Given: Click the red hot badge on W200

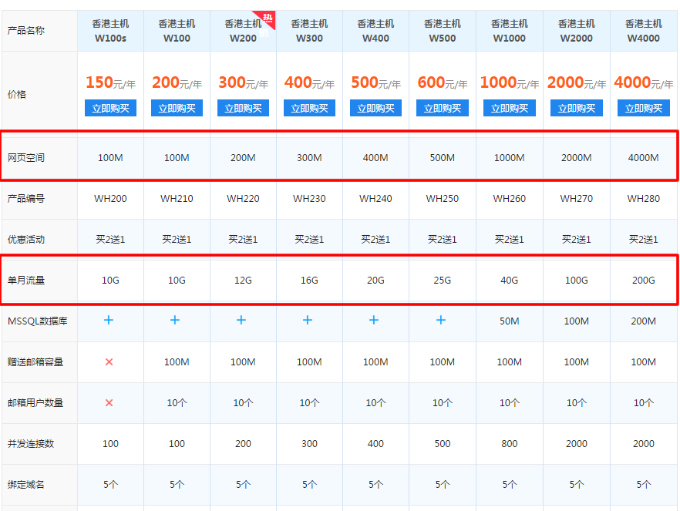Looking at the screenshot, I should 266,22.
